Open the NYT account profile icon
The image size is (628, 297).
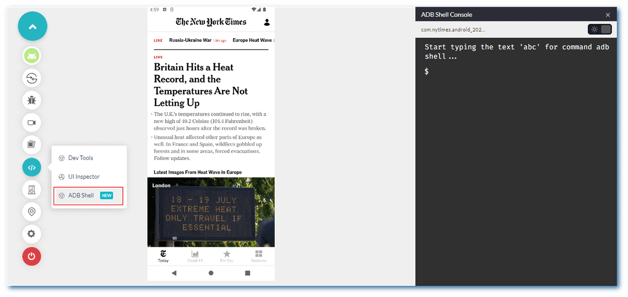[x=267, y=22]
